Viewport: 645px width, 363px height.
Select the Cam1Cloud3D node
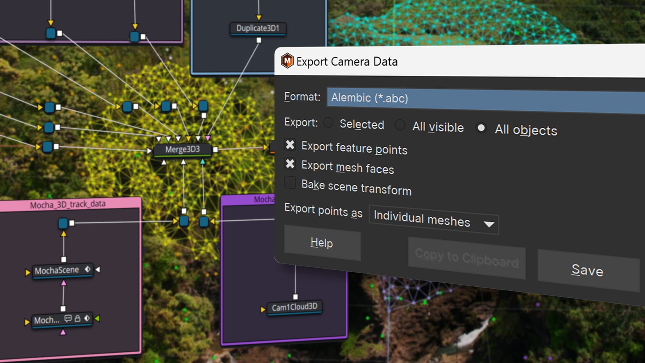pyautogui.click(x=294, y=307)
